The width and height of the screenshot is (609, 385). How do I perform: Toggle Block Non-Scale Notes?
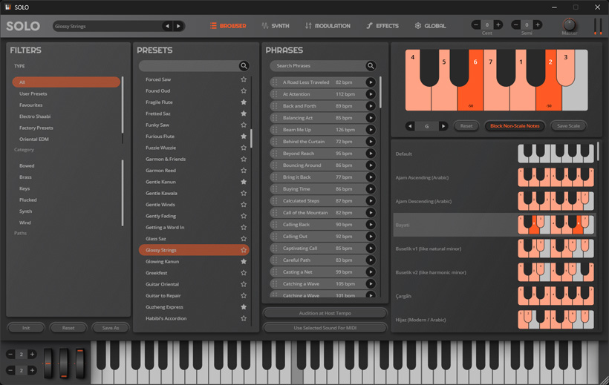[x=515, y=126]
